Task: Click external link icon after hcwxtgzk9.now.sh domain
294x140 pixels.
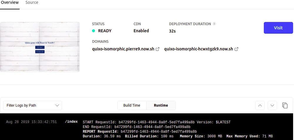Action: pos(236,49)
